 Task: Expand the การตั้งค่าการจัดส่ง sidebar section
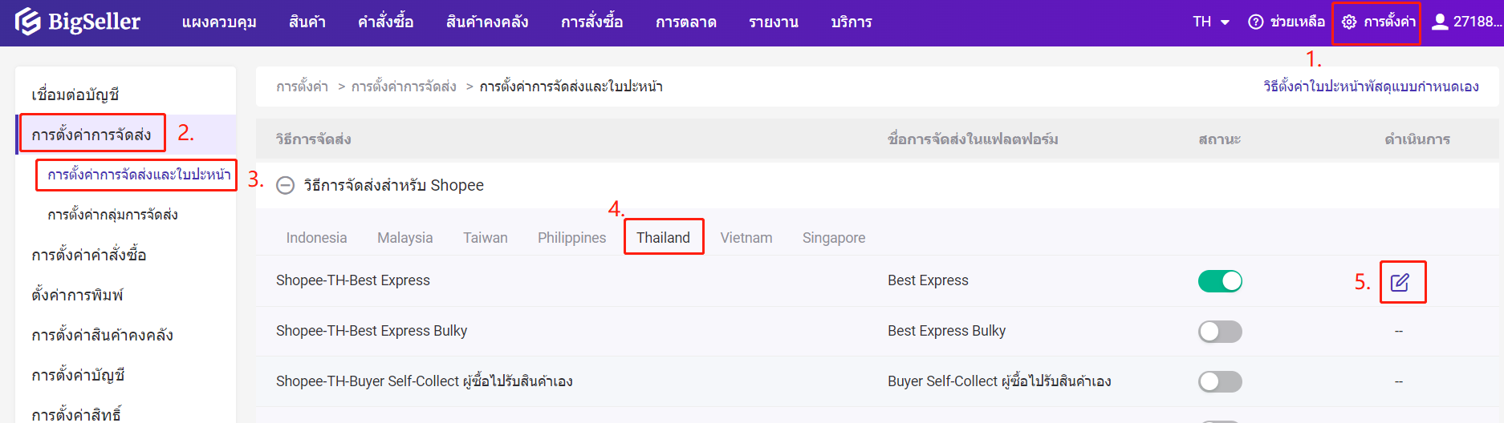click(91, 135)
